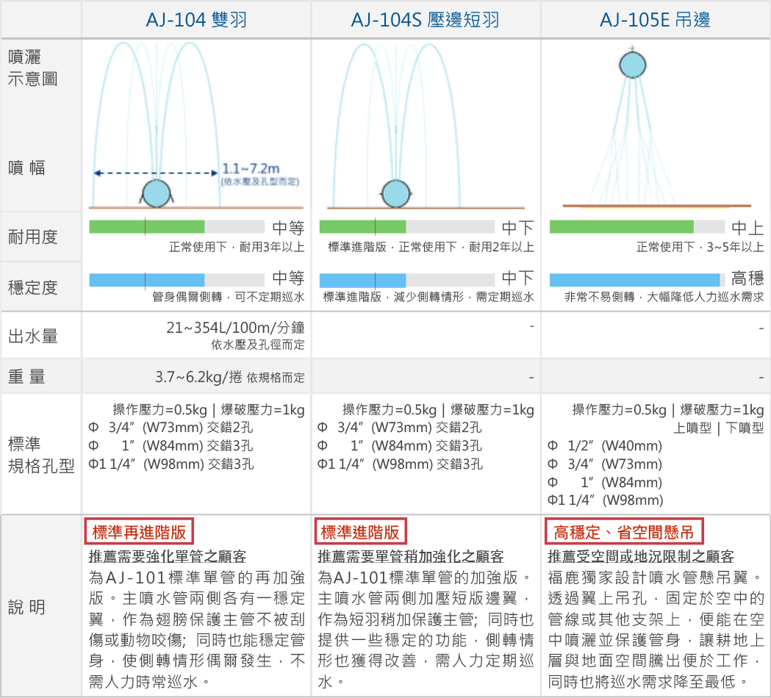Click 非常不易側轉，大幅降低人力巡水需求 text
This screenshot has height=698, width=771.
click(664, 297)
